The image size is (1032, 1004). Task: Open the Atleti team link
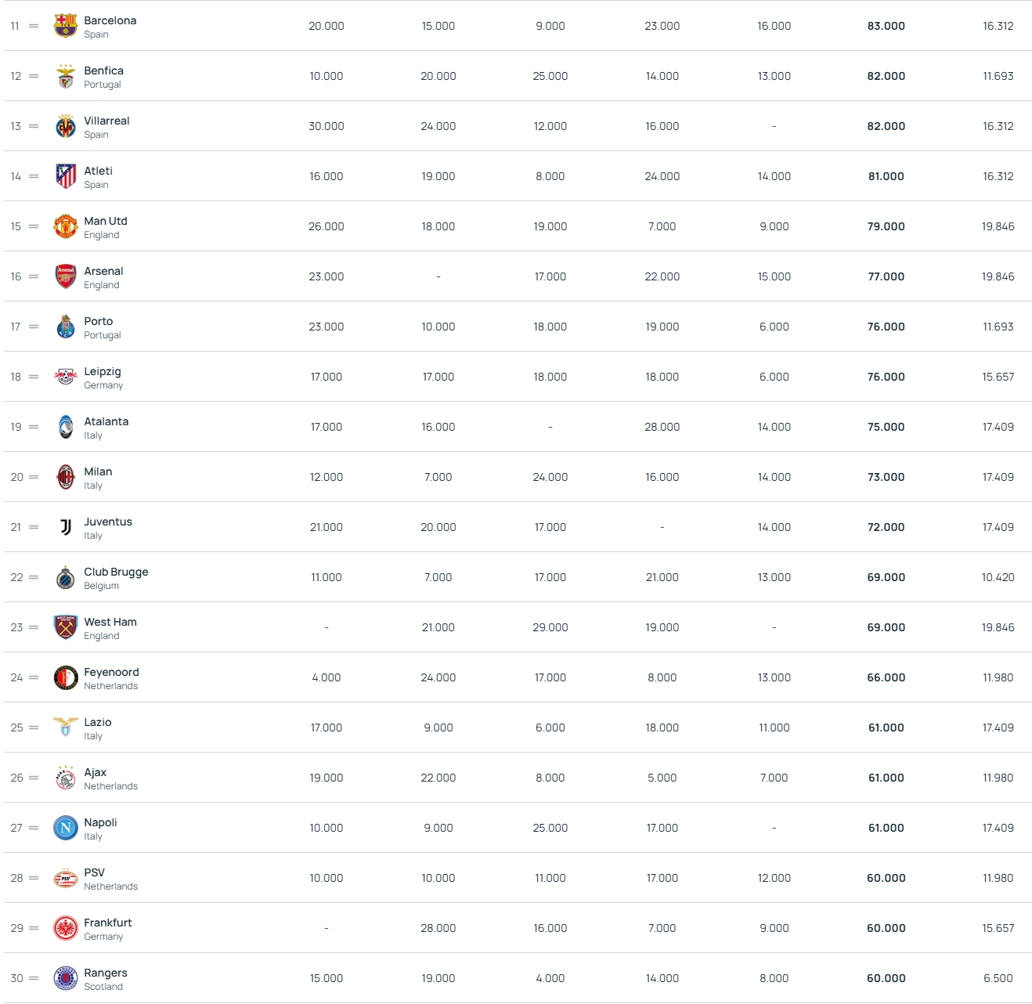[x=99, y=171]
